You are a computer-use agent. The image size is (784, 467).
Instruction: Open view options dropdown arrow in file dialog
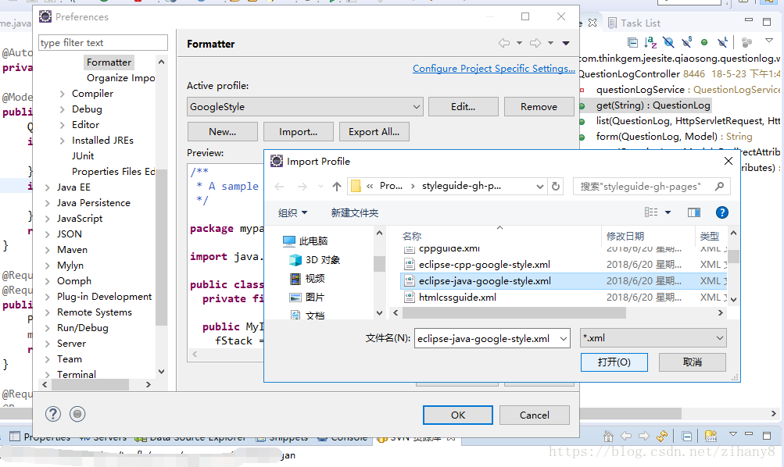click(668, 212)
